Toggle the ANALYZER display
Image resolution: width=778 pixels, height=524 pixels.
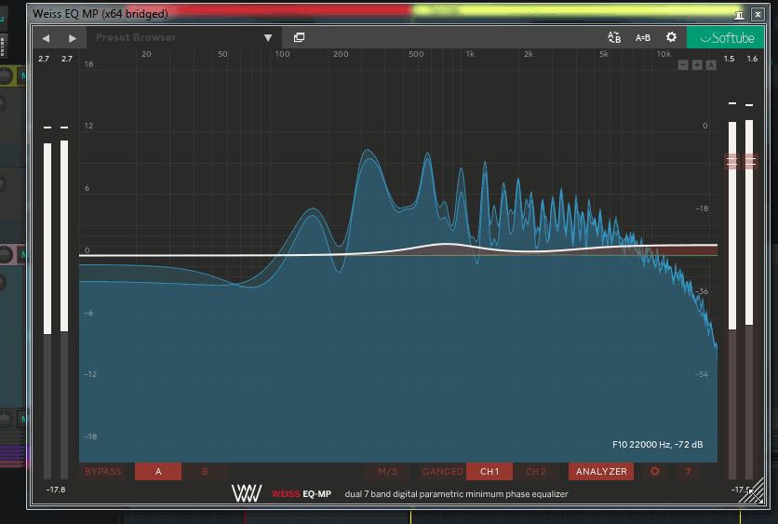(601, 471)
